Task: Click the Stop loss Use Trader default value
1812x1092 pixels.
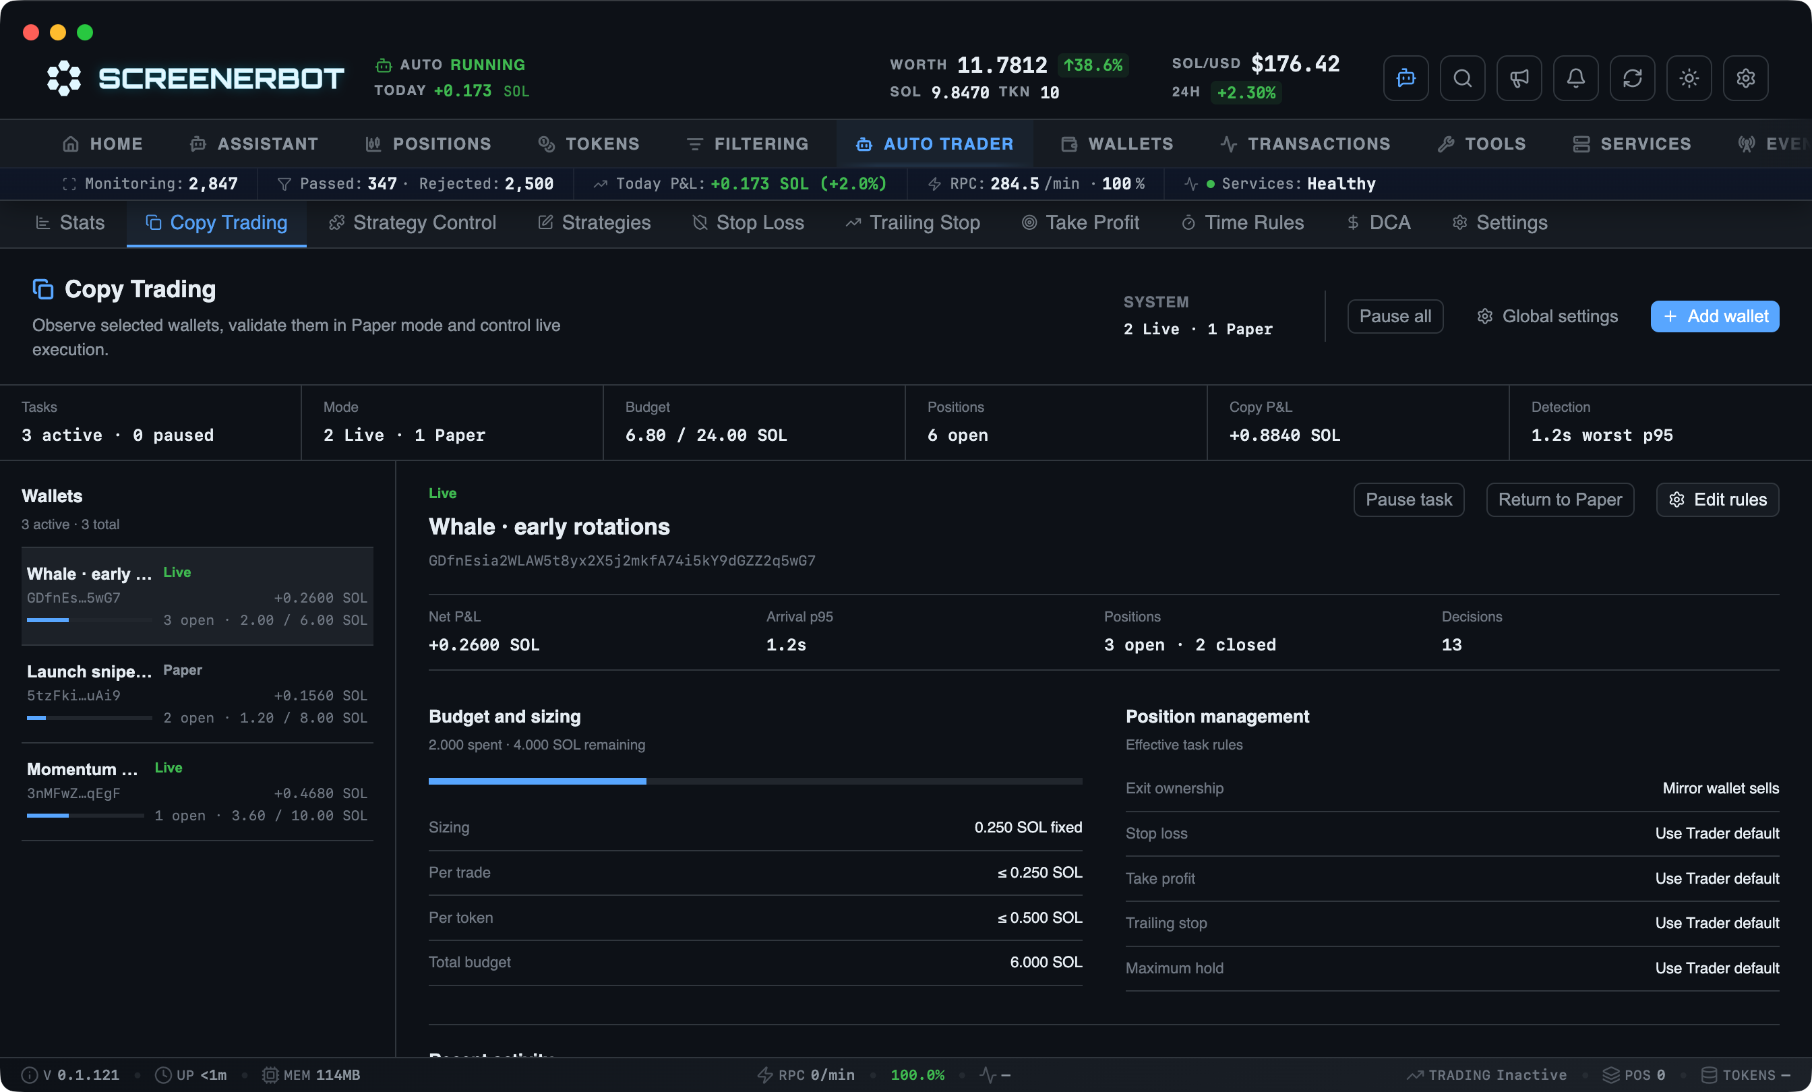Action: coord(1716,833)
